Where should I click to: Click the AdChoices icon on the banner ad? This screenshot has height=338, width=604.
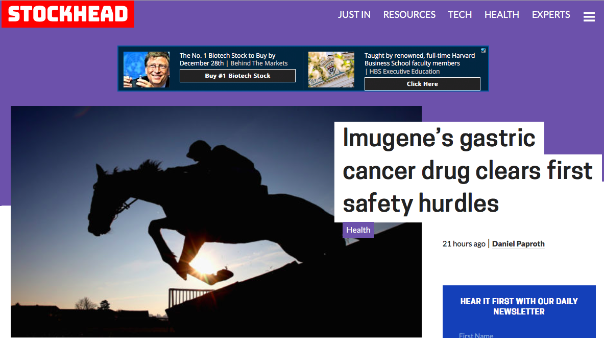coord(484,50)
